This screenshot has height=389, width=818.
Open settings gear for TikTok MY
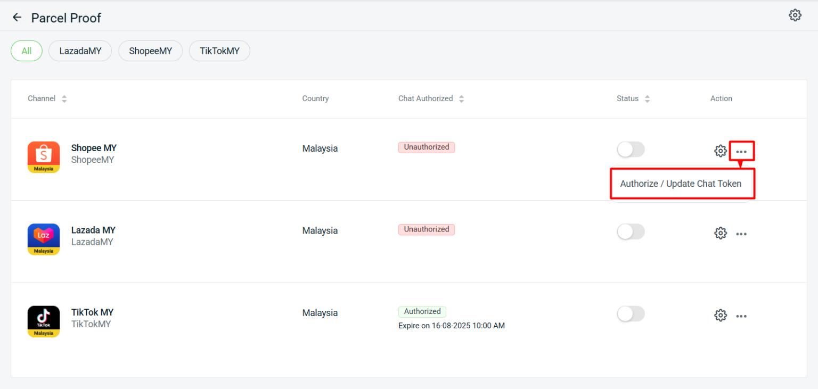point(721,316)
